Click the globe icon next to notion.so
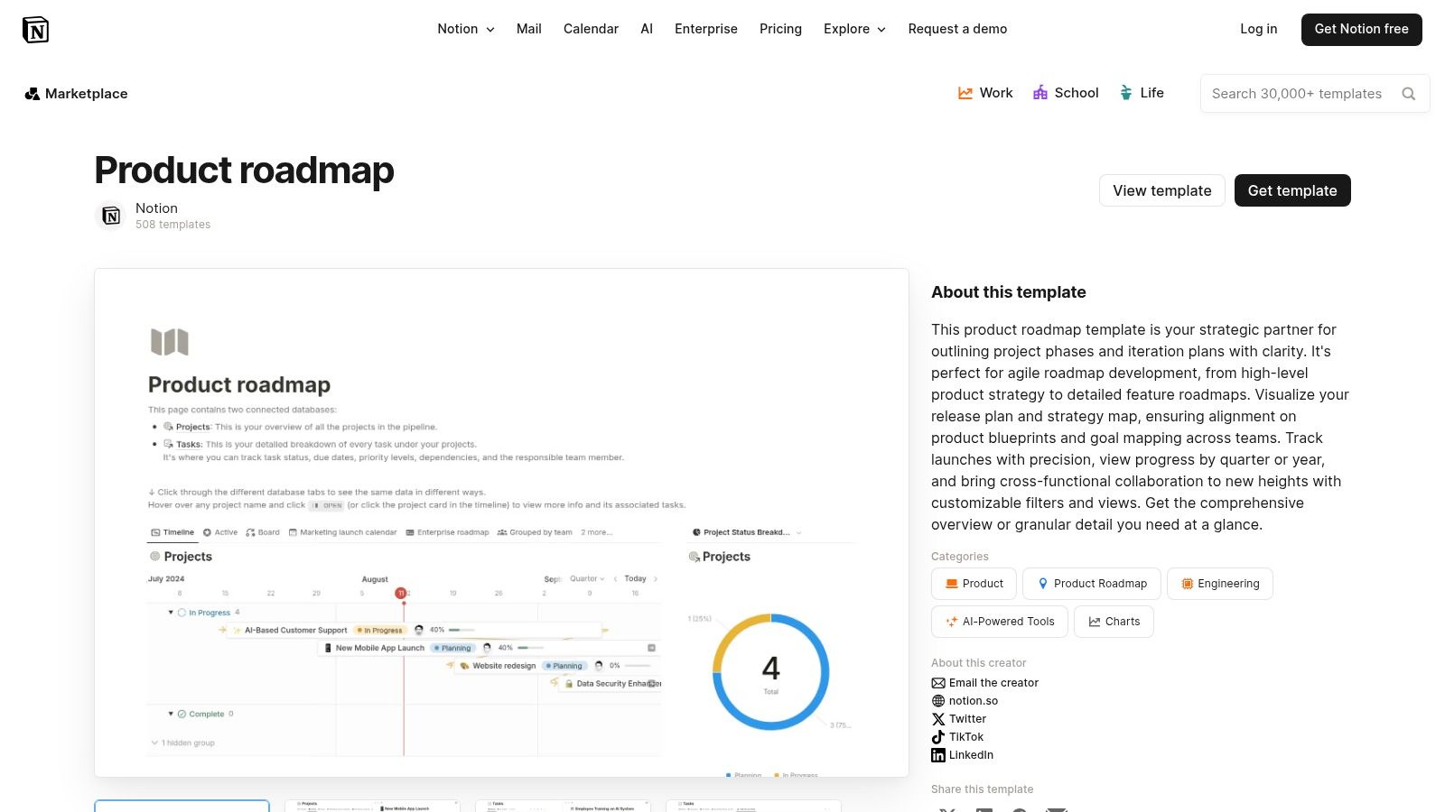This screenshot has width=1445, height=812. coord(938,701)
